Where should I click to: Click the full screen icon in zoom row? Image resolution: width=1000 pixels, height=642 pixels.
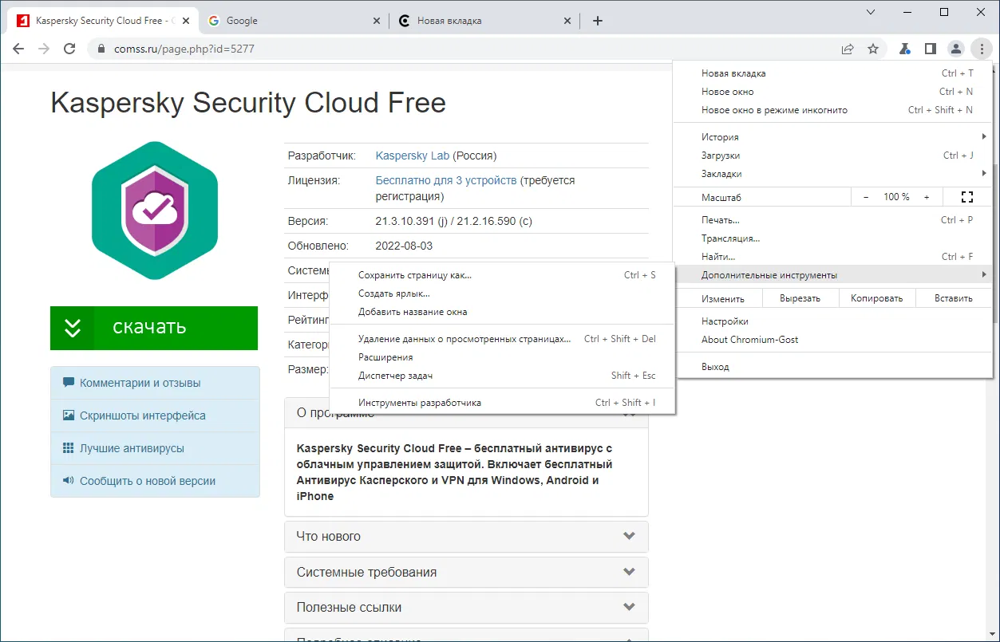click(x=967, y=197)
